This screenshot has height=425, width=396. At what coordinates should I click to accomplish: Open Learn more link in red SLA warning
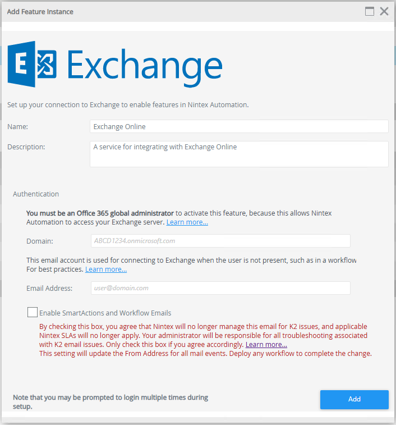(266, 345)
